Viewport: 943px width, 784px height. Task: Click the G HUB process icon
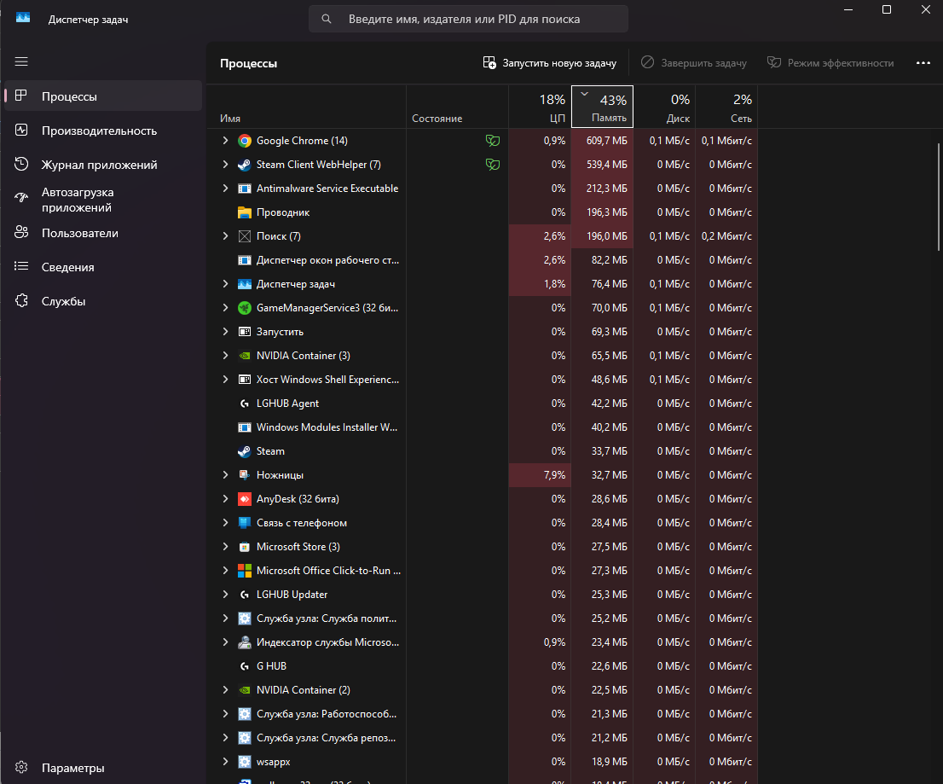click(244, 666)
